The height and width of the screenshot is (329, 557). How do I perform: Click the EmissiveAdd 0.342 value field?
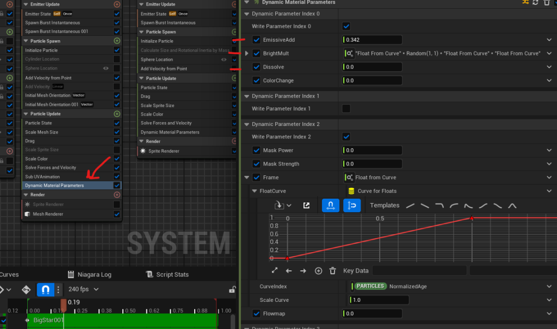[x=372, y=40]
